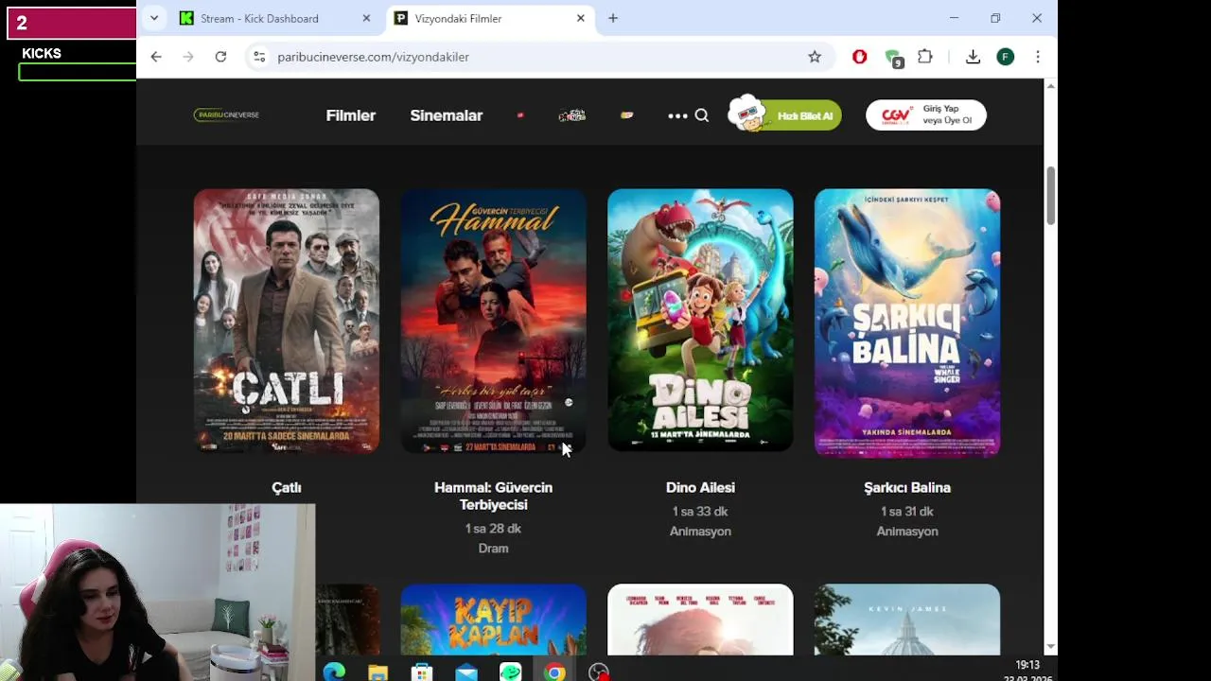The height and width of the screenshot is (681, 1211).
Task: Click the yellow pill icon in the navbar
Action: tap(626, 115)
